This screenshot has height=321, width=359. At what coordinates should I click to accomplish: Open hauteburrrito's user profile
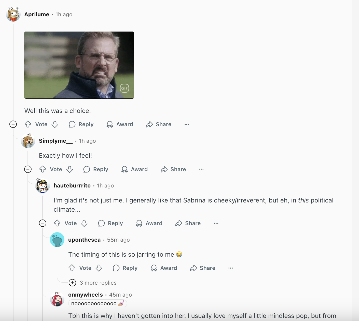[72, 185]
